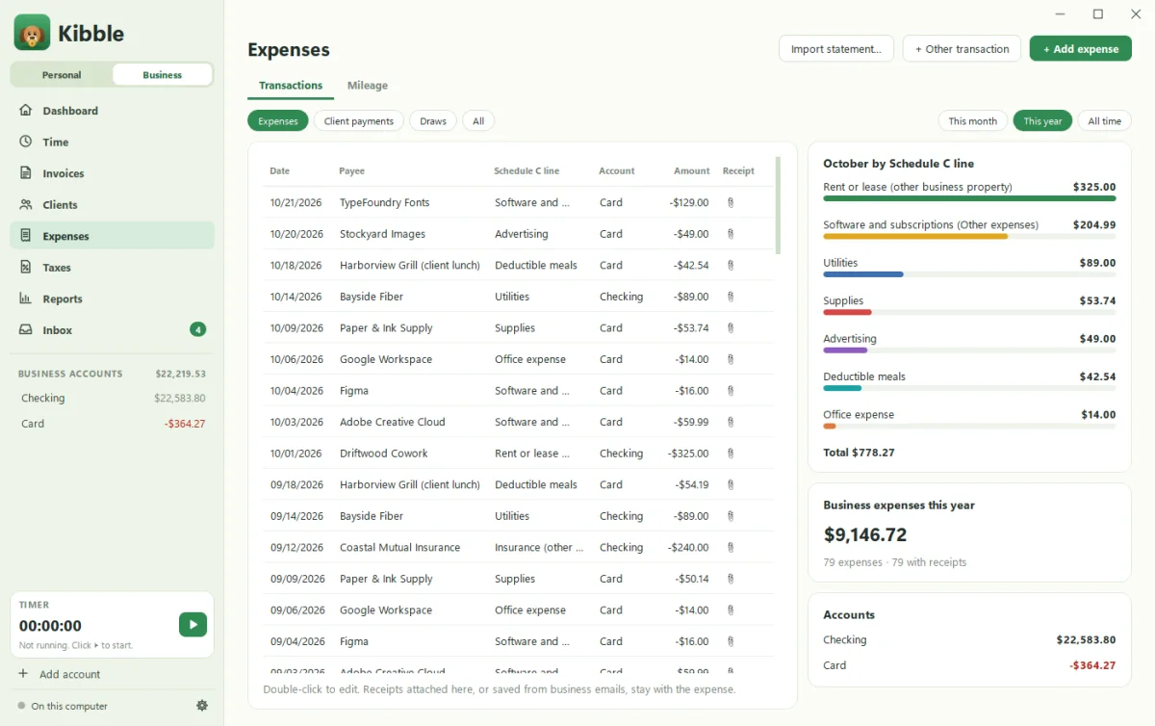The image size is (1155, 726).
Task: Sort by the Schedule C line header
Action: pos(526,170)
